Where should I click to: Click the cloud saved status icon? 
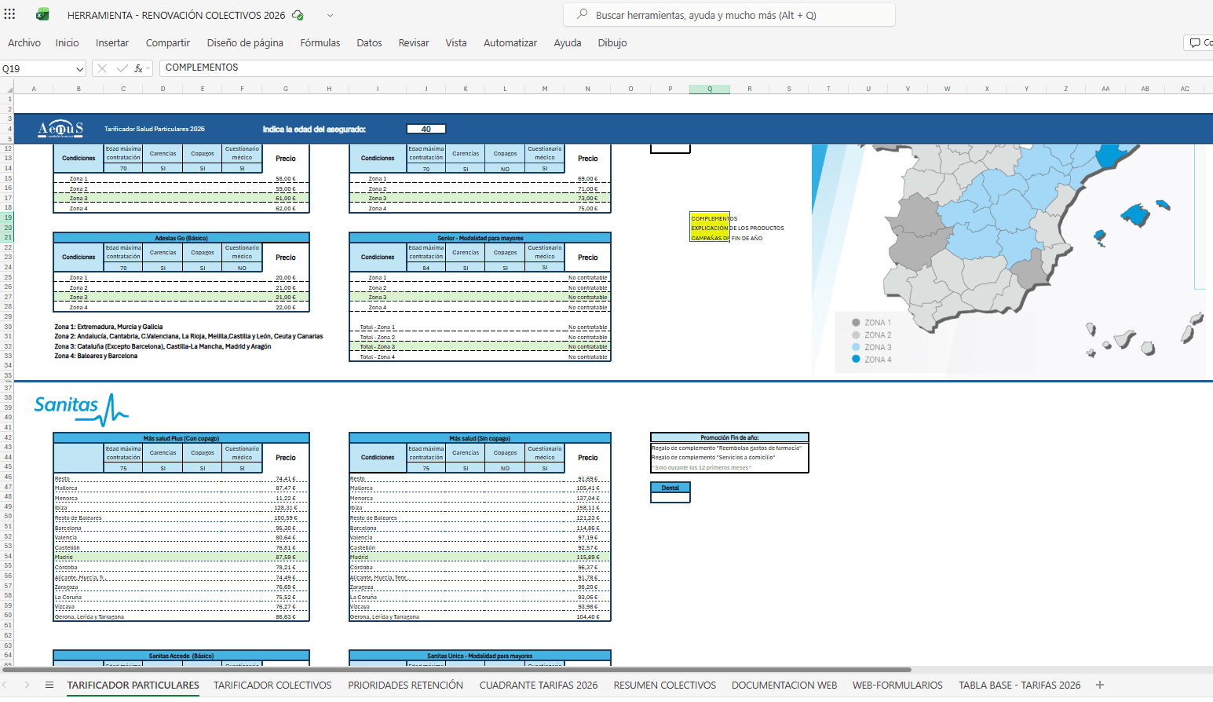coord(298,15)
